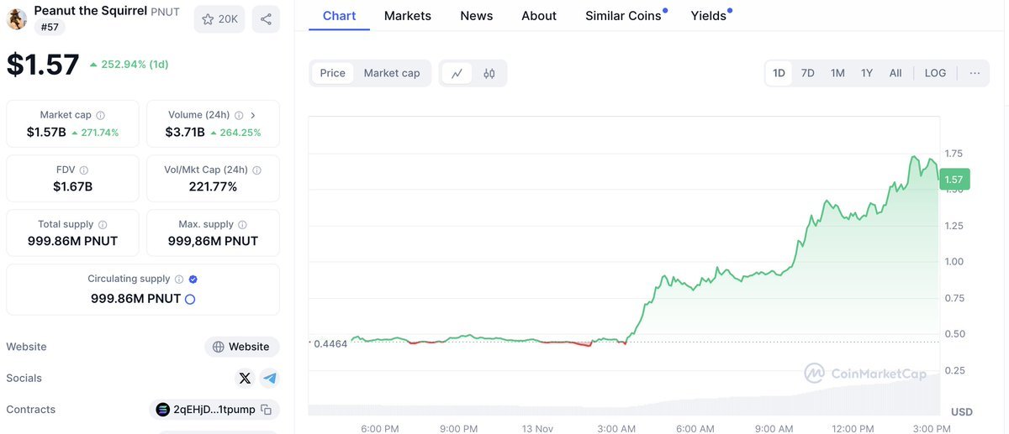The image size is (1009, 434).
Task: Show Market cap info tooltip icon
Action: [101, 115]
